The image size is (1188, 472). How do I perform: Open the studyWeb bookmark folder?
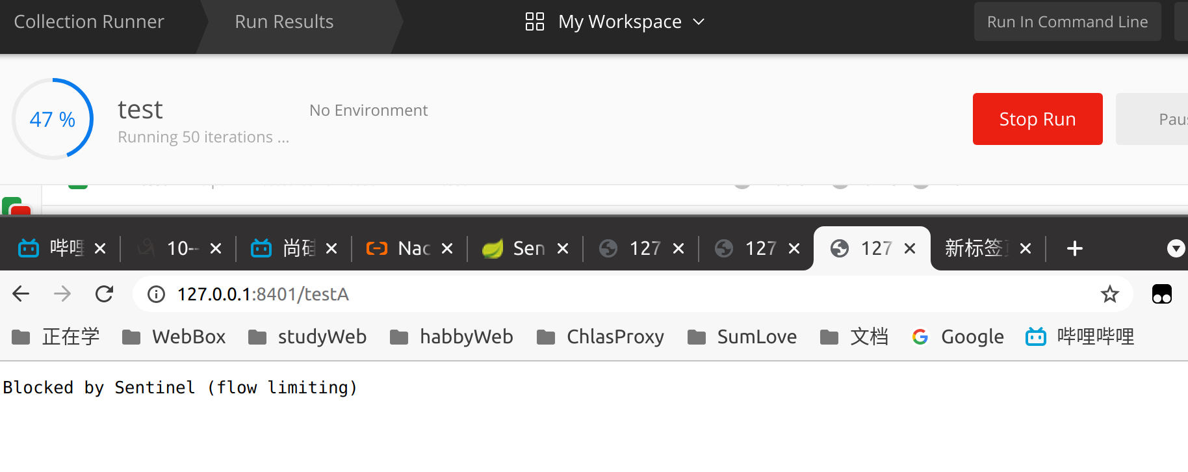[x=307, y=337]
